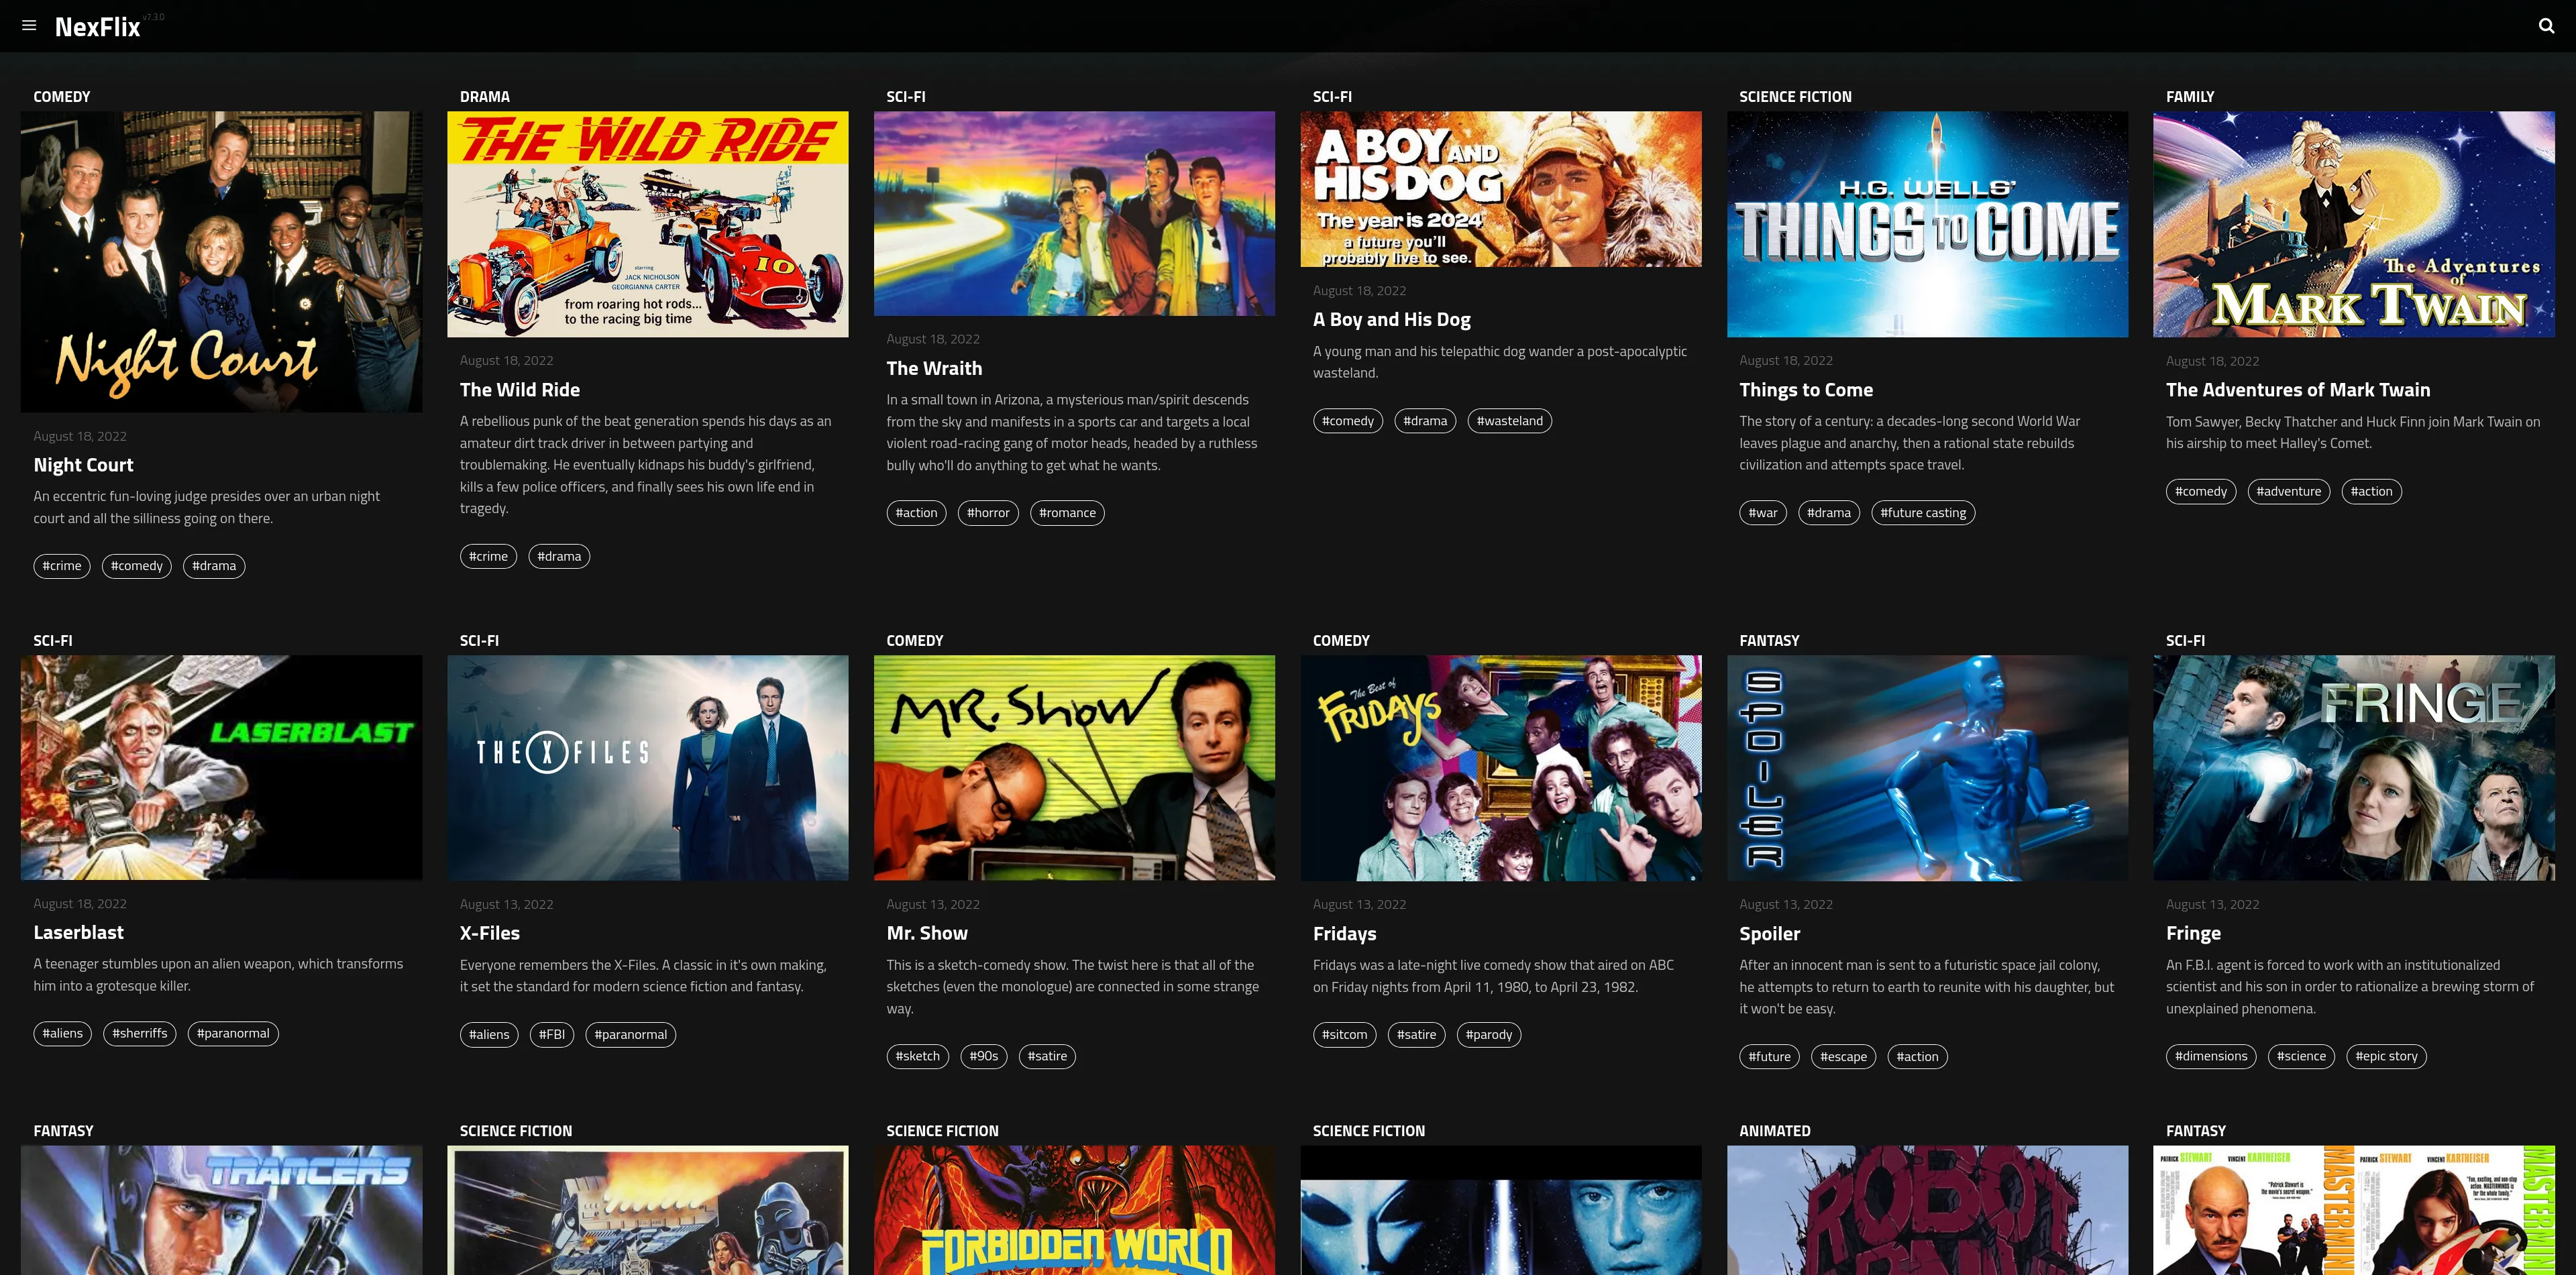
Task: Click the #paranormal tag under Laserblast
Action: coord(233,1033)
